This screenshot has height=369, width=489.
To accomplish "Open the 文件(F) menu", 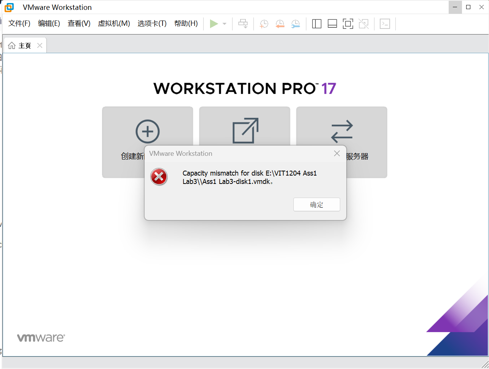I will 19,24.
